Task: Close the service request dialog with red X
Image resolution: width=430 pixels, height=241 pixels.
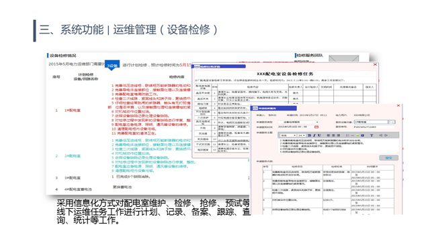Action: coord(398,106)
